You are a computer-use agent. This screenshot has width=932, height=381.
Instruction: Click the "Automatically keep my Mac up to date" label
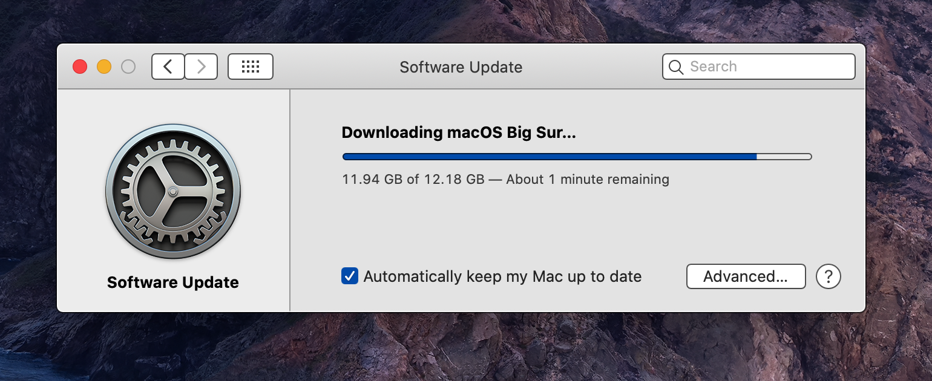[502, 276]
